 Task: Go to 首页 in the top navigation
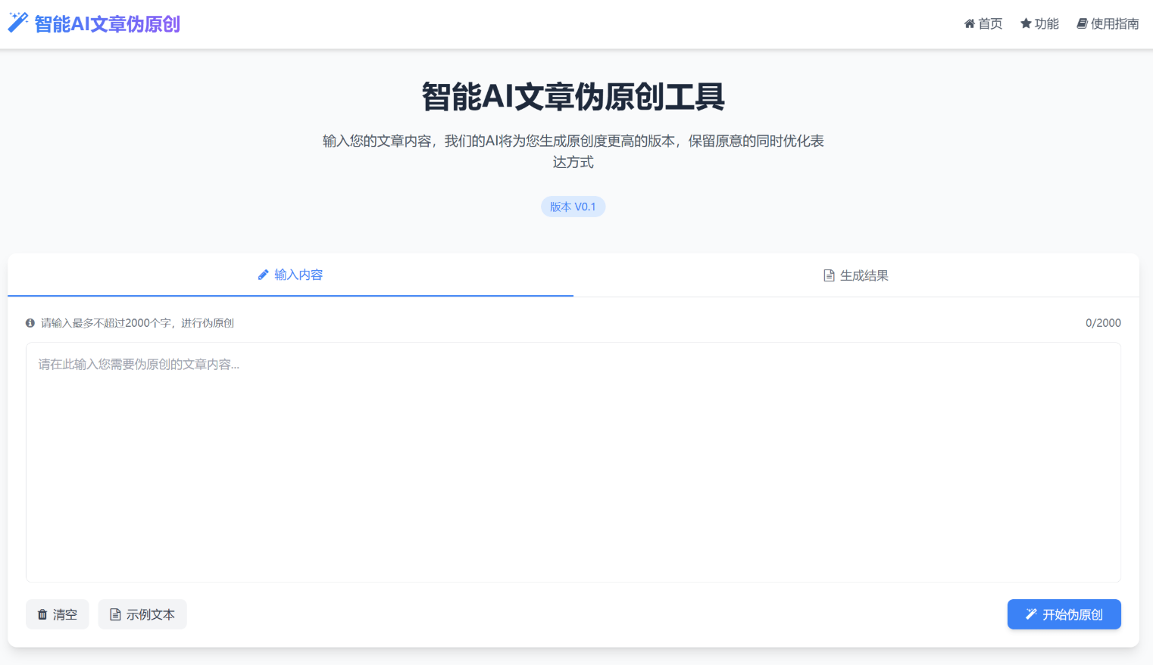click(983, 23)
